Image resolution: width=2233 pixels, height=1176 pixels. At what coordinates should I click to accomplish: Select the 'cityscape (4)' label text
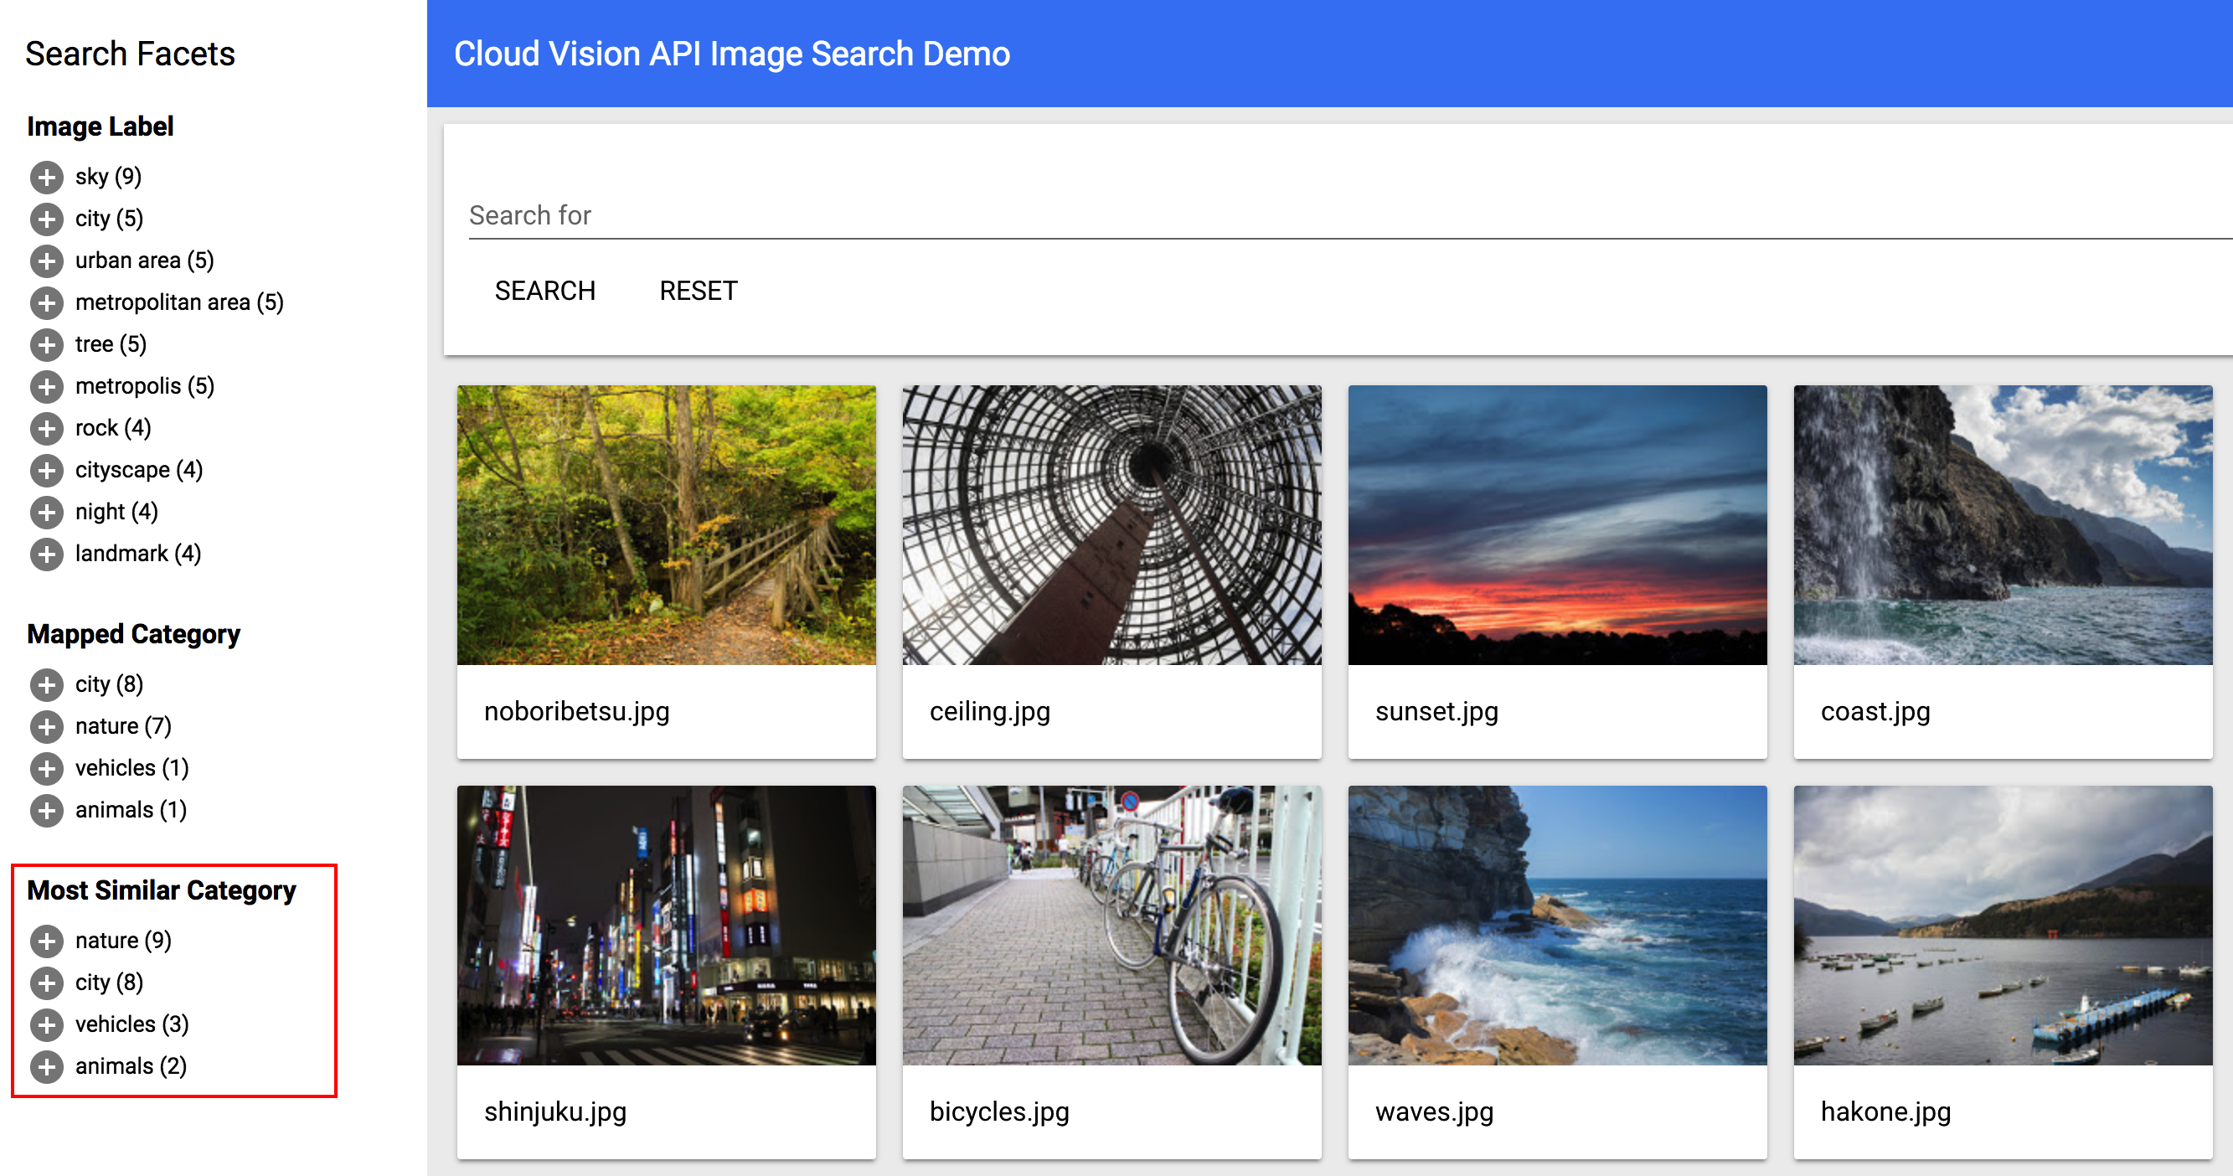[139, 470]
